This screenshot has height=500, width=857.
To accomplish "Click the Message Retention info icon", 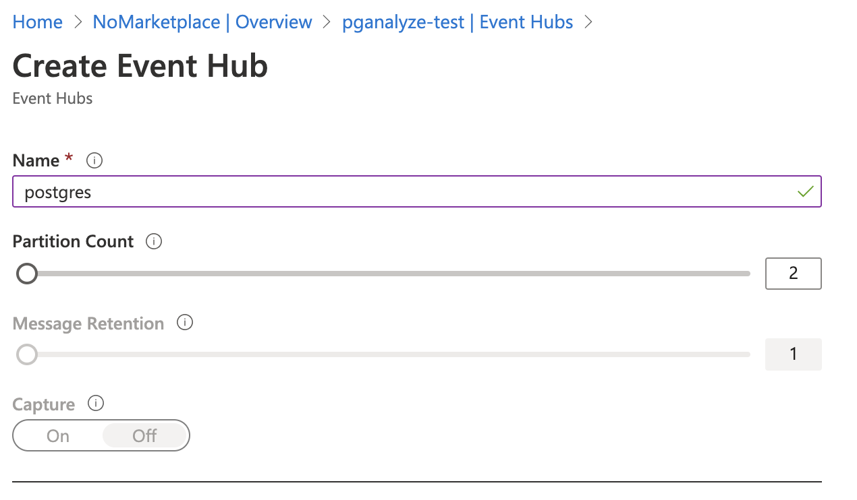I will coord(185,323).
